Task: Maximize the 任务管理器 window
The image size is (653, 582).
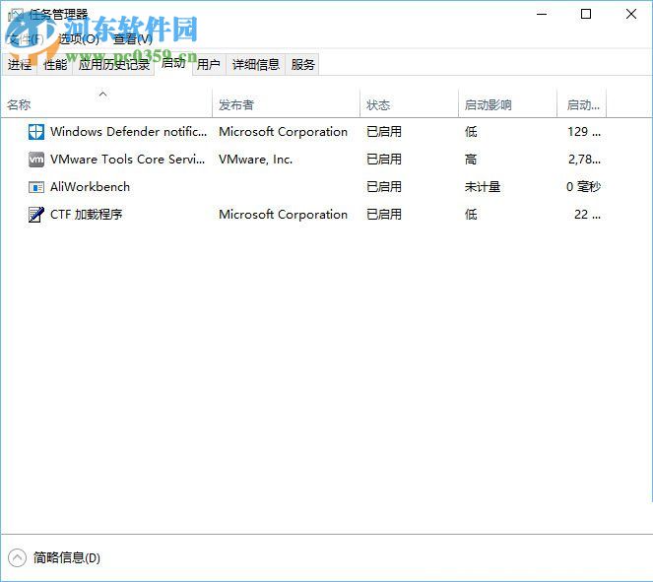Action: [586, 14]
